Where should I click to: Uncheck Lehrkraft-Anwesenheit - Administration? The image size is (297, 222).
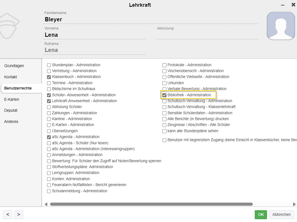click(49, 101)
